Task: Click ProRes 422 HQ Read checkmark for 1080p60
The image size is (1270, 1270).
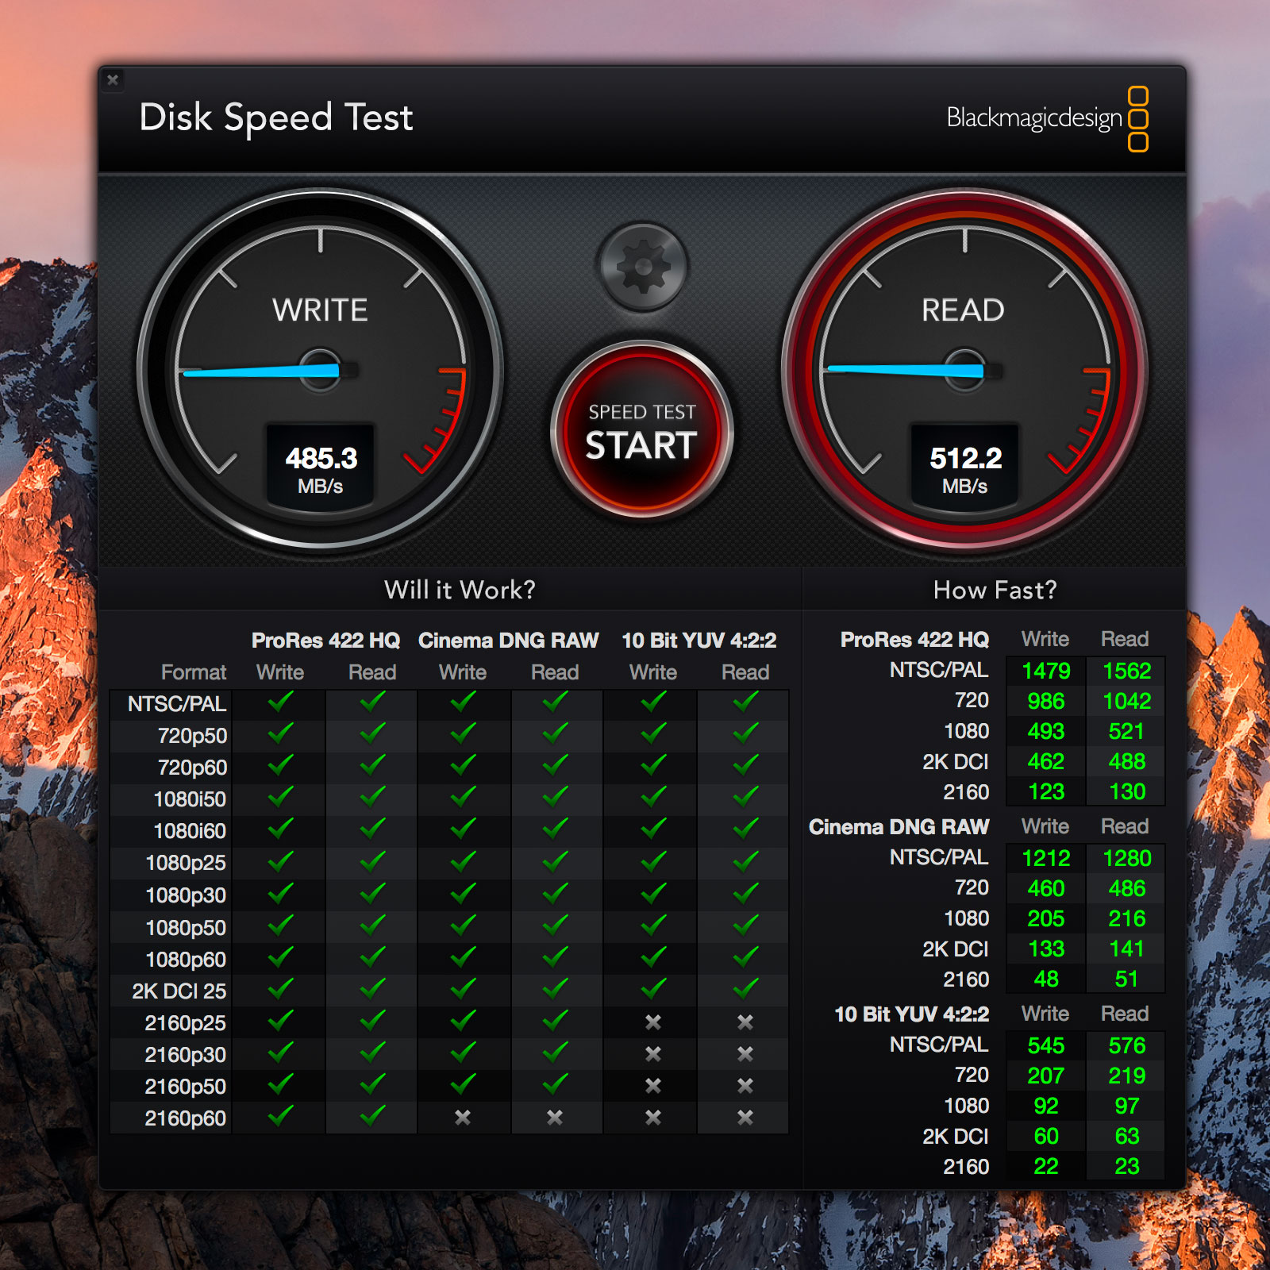Action: [371, 958]
